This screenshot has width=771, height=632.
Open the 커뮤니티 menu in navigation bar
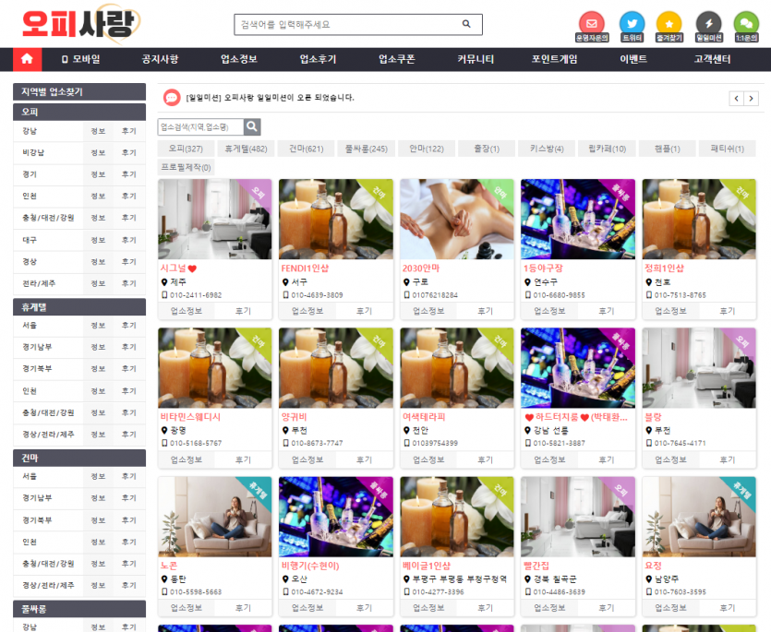(x=476, y=59)
